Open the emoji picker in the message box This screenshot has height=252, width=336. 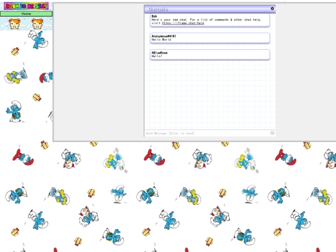272,133
